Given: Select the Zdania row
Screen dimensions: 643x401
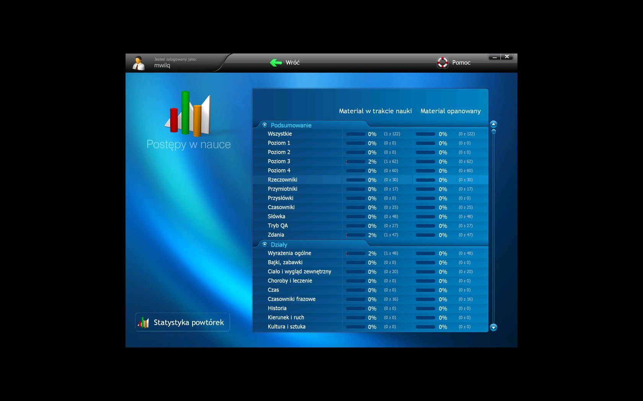Looking at the screenshot, I should [370, 235].
